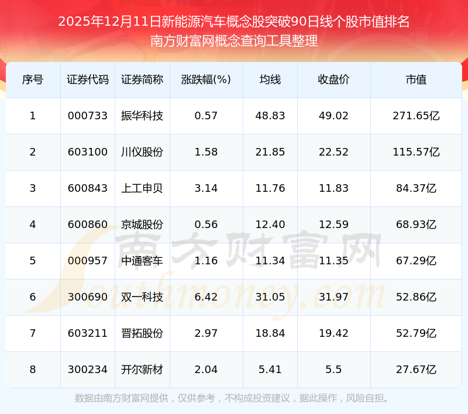Click change percent 6.42
The image size is (468, 414).
[206, 297]
